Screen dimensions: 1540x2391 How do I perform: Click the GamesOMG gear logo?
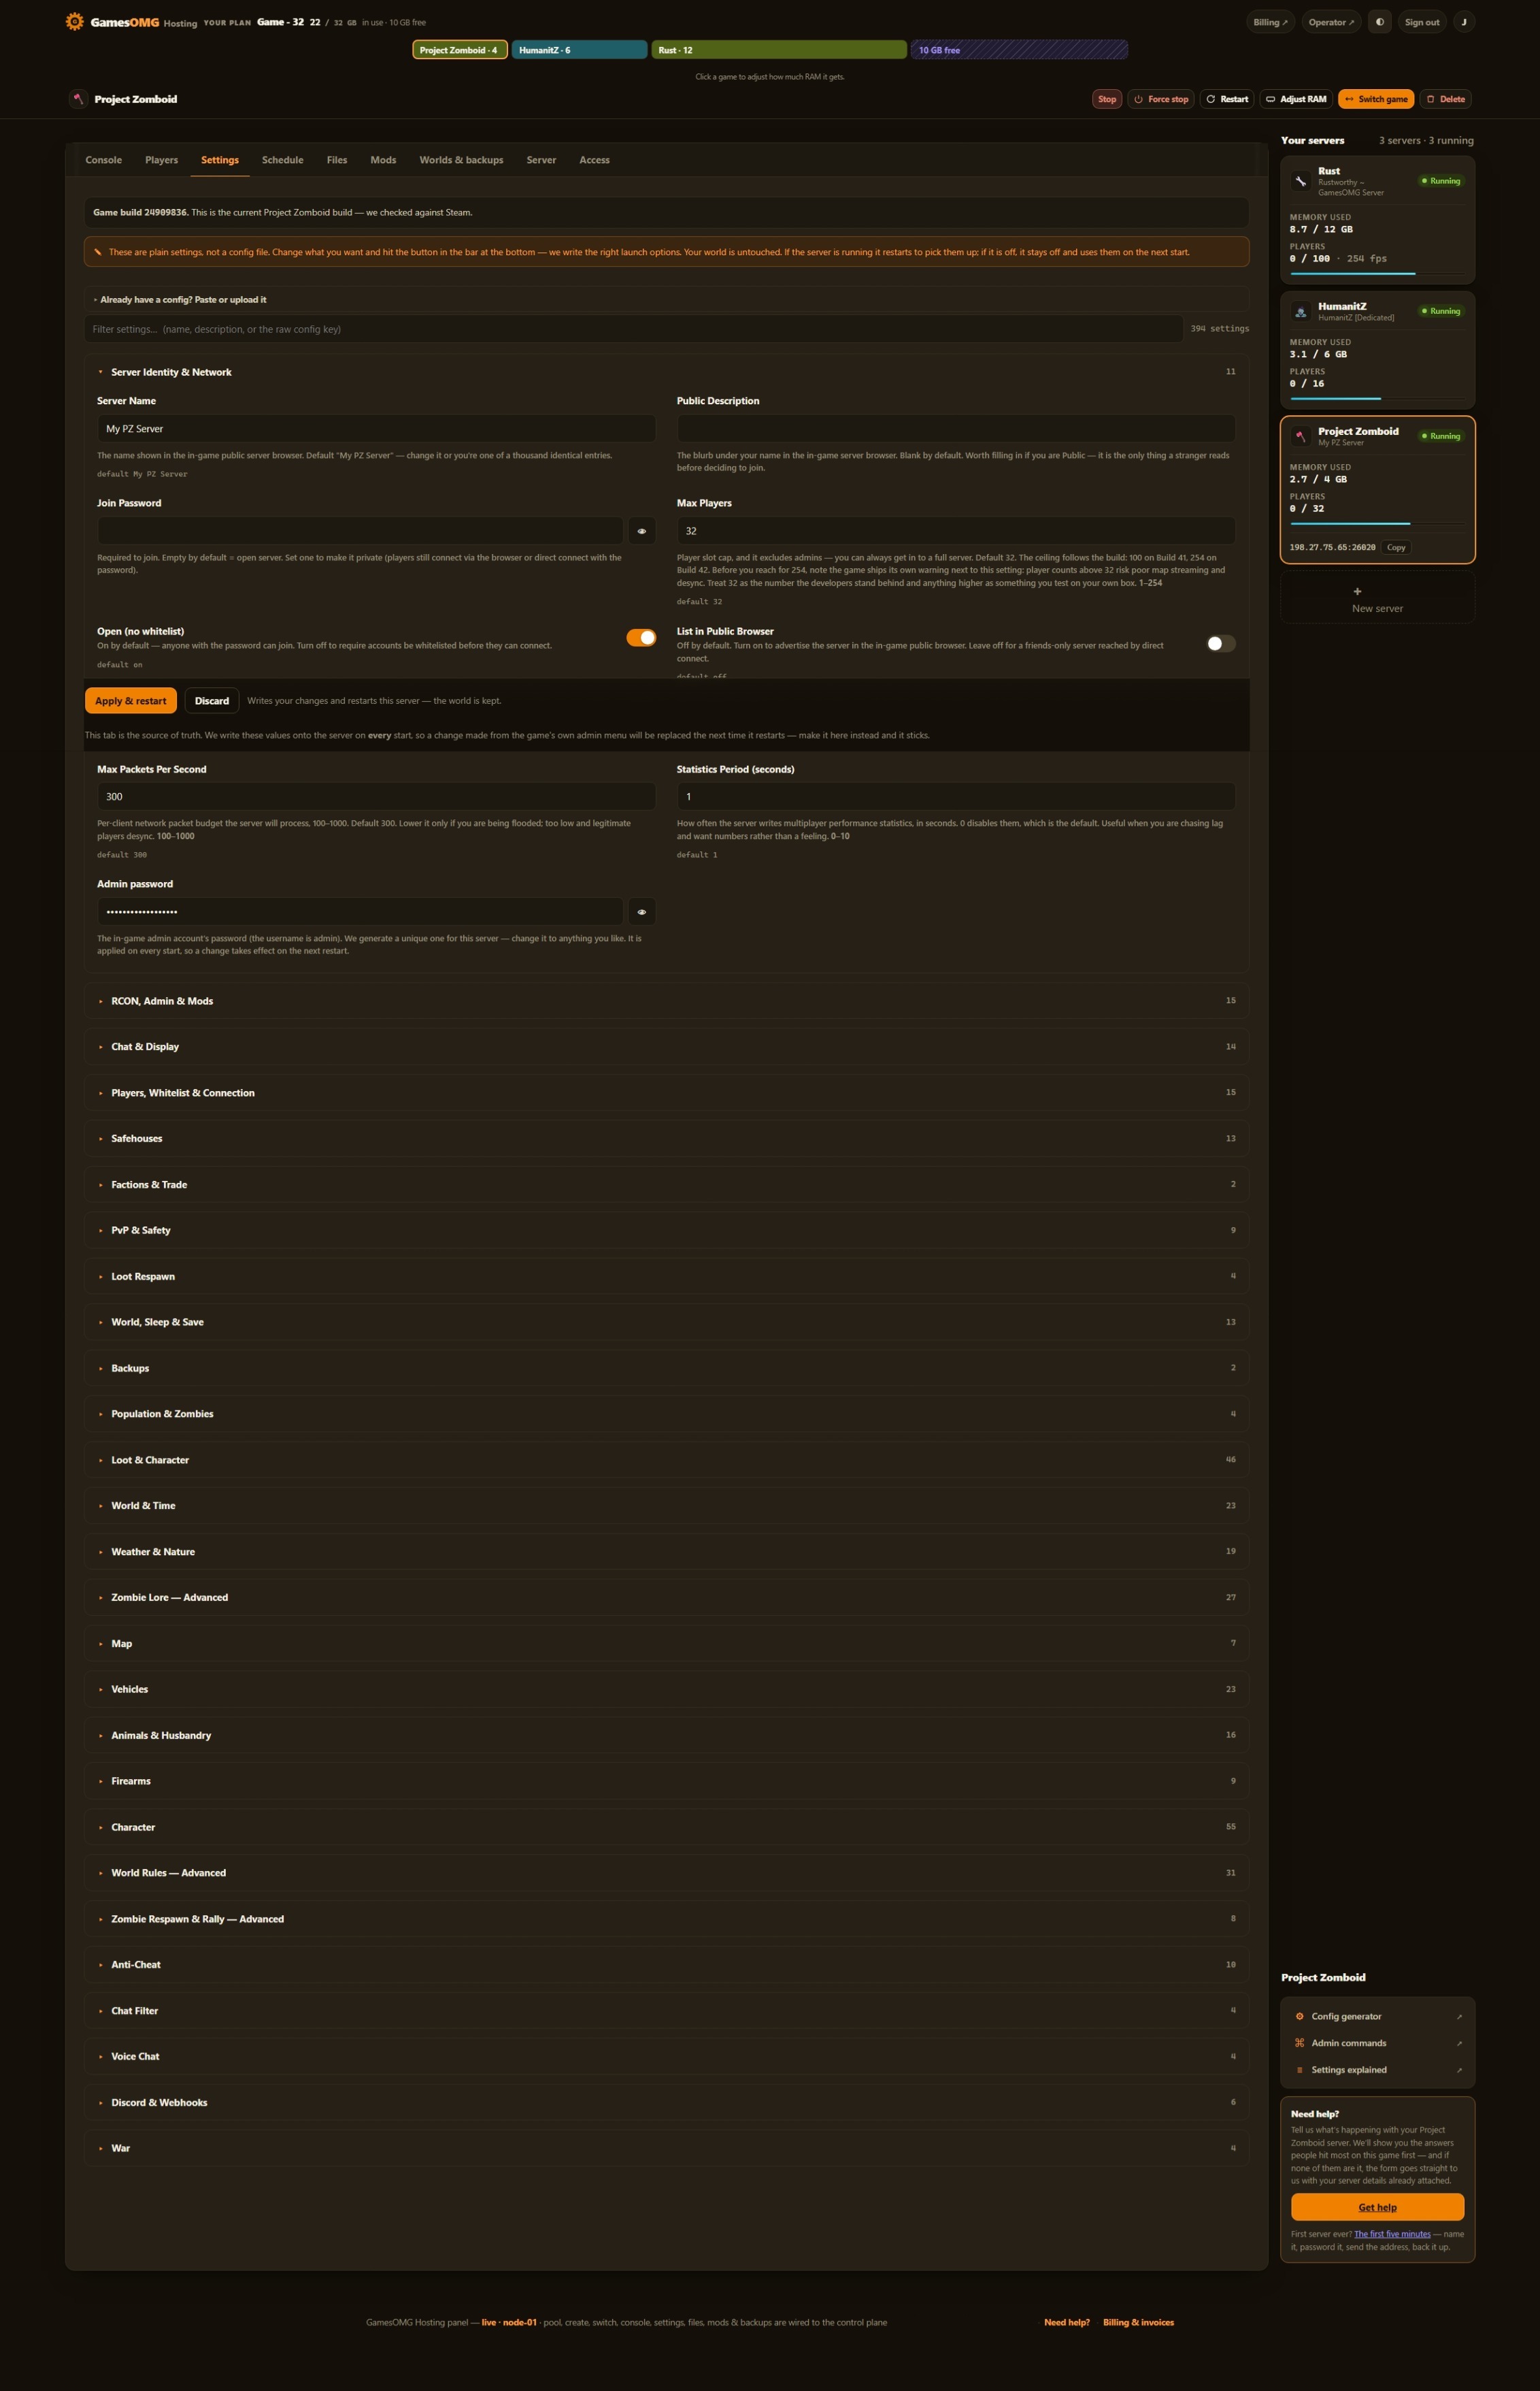tap(74, 22)
